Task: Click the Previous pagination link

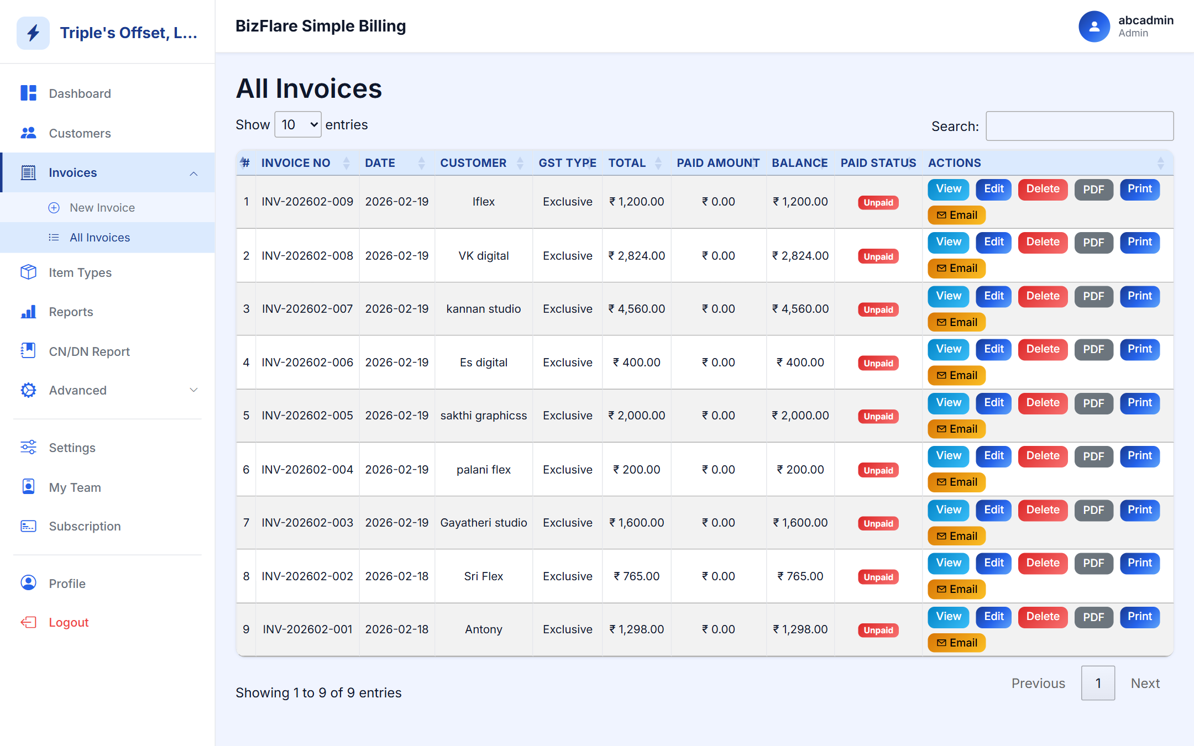Action: (1038, 684)
